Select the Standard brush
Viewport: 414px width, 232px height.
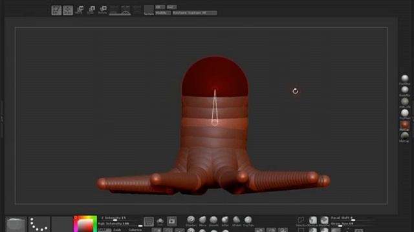pos(191,221)
